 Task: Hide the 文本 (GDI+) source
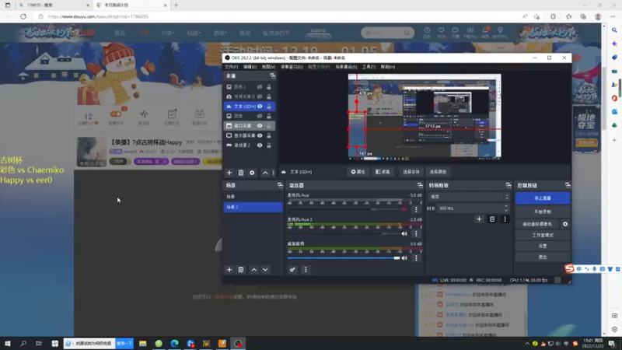click(x=260, y=107)
